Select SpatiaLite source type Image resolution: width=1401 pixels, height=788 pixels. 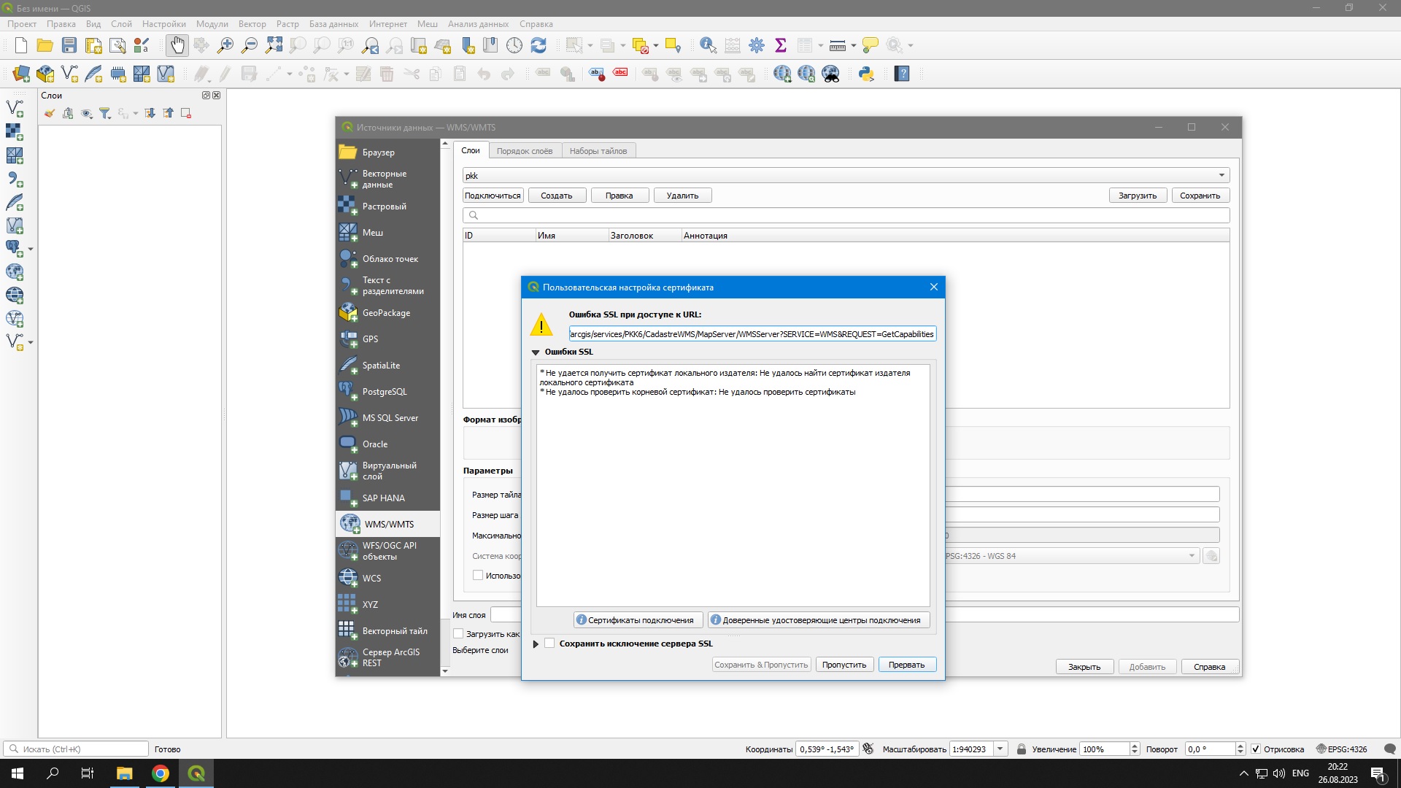coord(388,366)
